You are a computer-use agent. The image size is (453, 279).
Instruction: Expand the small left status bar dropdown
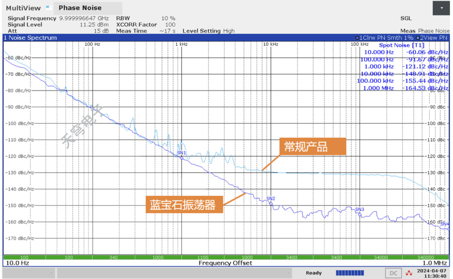pyautogui.click(x=52, y=273)
